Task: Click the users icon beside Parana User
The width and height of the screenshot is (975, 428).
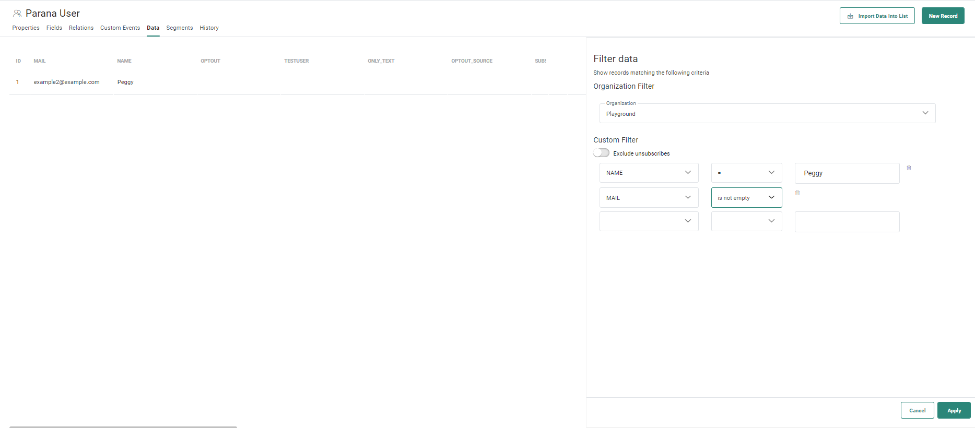Action: [x=17, y=14]
